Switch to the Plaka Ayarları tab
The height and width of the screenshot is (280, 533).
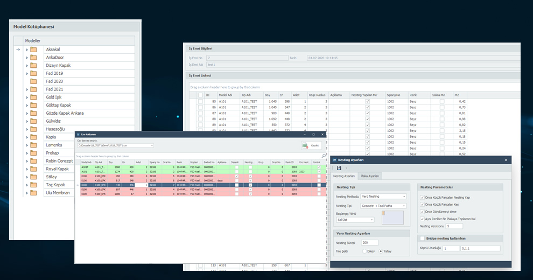click(370, 176)
